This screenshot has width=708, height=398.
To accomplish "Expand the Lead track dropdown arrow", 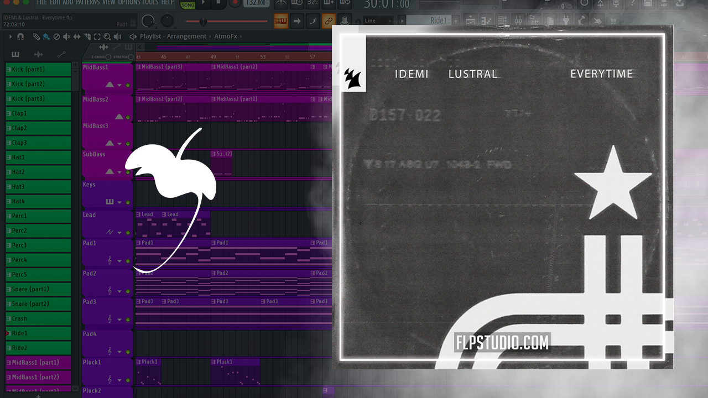I will point(119,233).
